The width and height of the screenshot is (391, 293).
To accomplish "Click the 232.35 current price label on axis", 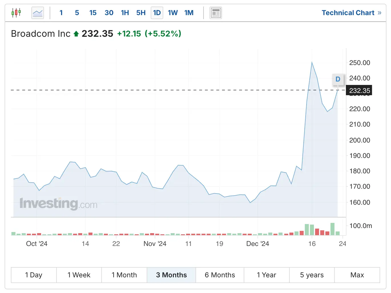I will coord(359,91).
